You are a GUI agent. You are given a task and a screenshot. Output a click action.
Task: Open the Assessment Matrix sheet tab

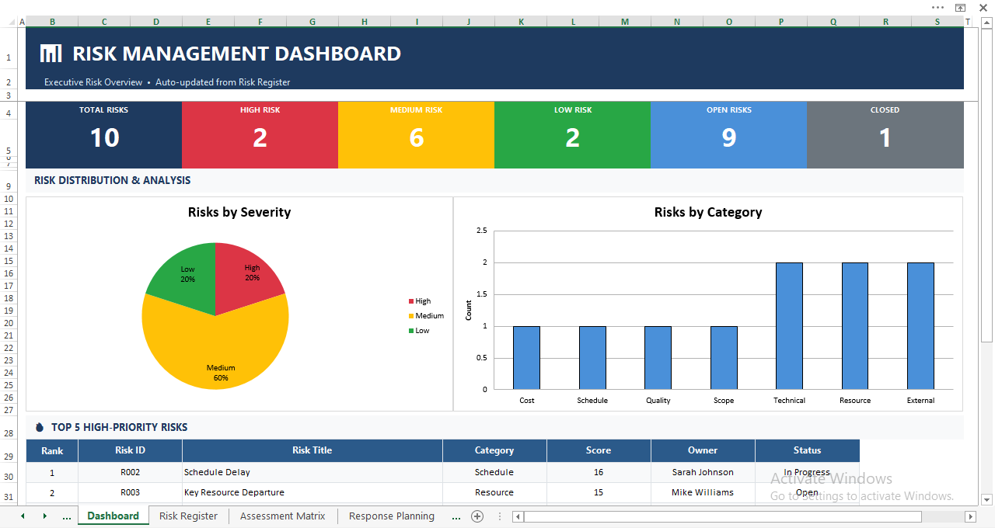coord(283,516)
